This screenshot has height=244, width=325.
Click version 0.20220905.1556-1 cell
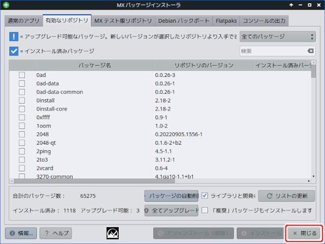coord(179,134)
